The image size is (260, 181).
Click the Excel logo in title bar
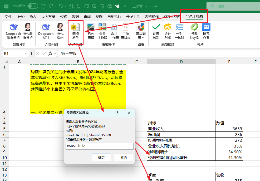tap(6, 6)
